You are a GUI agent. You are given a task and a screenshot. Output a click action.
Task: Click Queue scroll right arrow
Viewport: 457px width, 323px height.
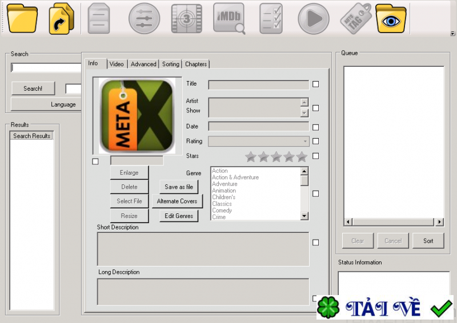point(439,222)
